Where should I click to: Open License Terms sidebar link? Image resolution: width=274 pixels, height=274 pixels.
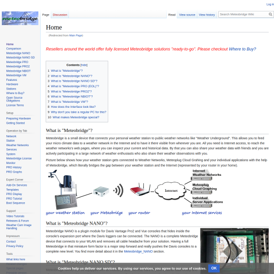15,105
